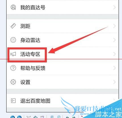Viewport: 122px width, 118px height.
Task: Expand 设置 using its right chevron
Action: [115, 82]
